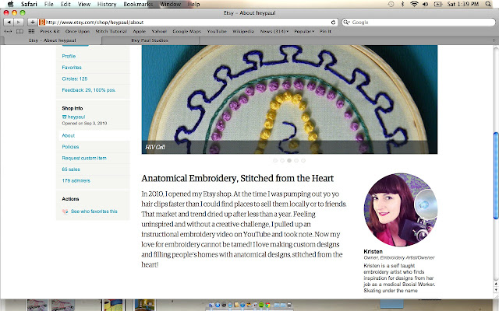Go back with the back arrow button
The width and height of the screenshot is (499, 311).
click(x=9, y=23)
